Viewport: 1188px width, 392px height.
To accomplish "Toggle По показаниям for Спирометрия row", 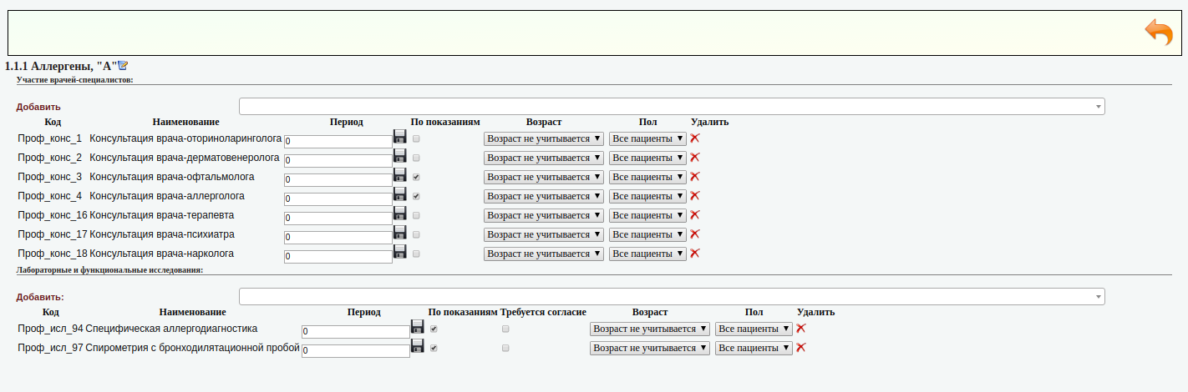I will pos(434,349).
